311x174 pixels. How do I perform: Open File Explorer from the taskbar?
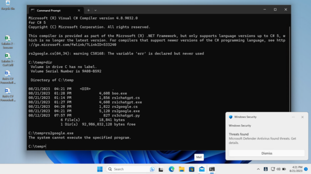(x=181, y=169)
